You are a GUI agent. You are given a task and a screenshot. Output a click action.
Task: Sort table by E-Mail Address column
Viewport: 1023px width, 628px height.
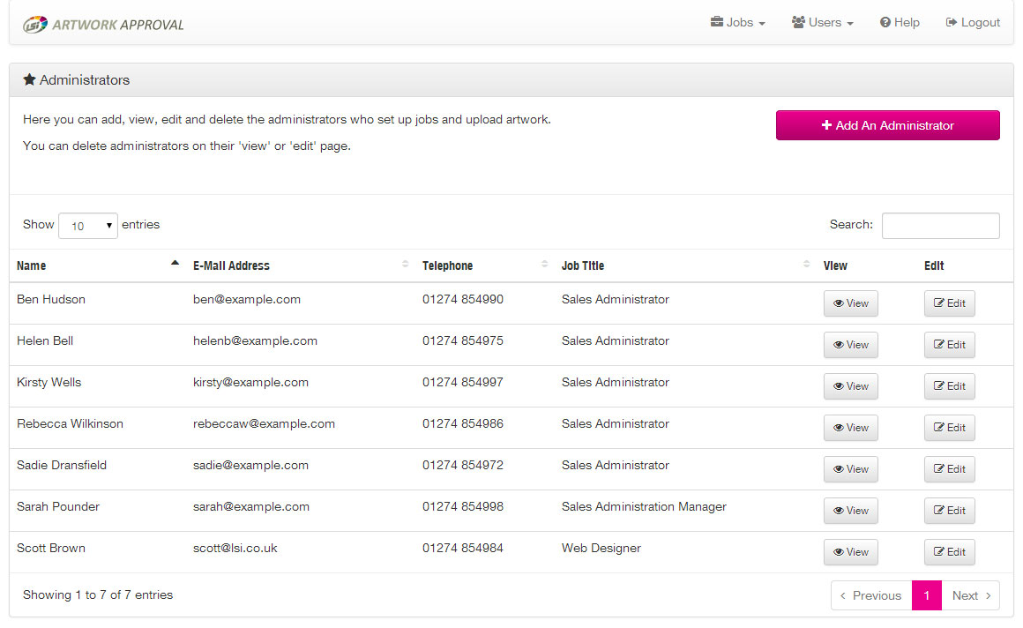coord(301,265)
